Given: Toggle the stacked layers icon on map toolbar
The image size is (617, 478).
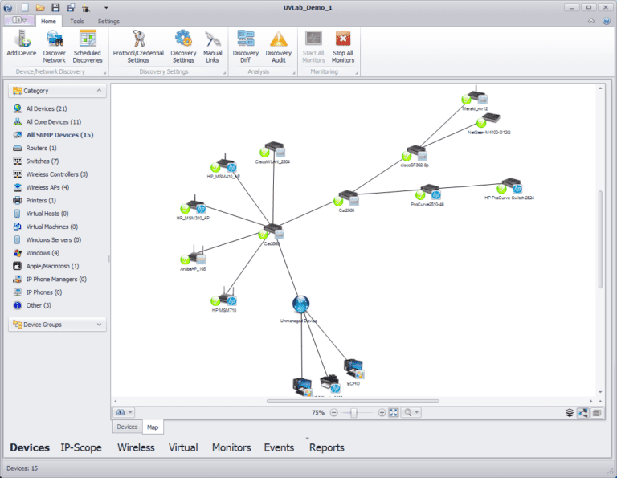Looking at the screenshot, I should [569, 412].
